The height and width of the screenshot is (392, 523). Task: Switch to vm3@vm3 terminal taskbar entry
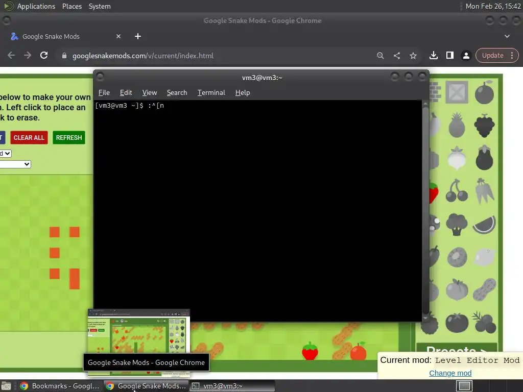[x=232, y=386]
